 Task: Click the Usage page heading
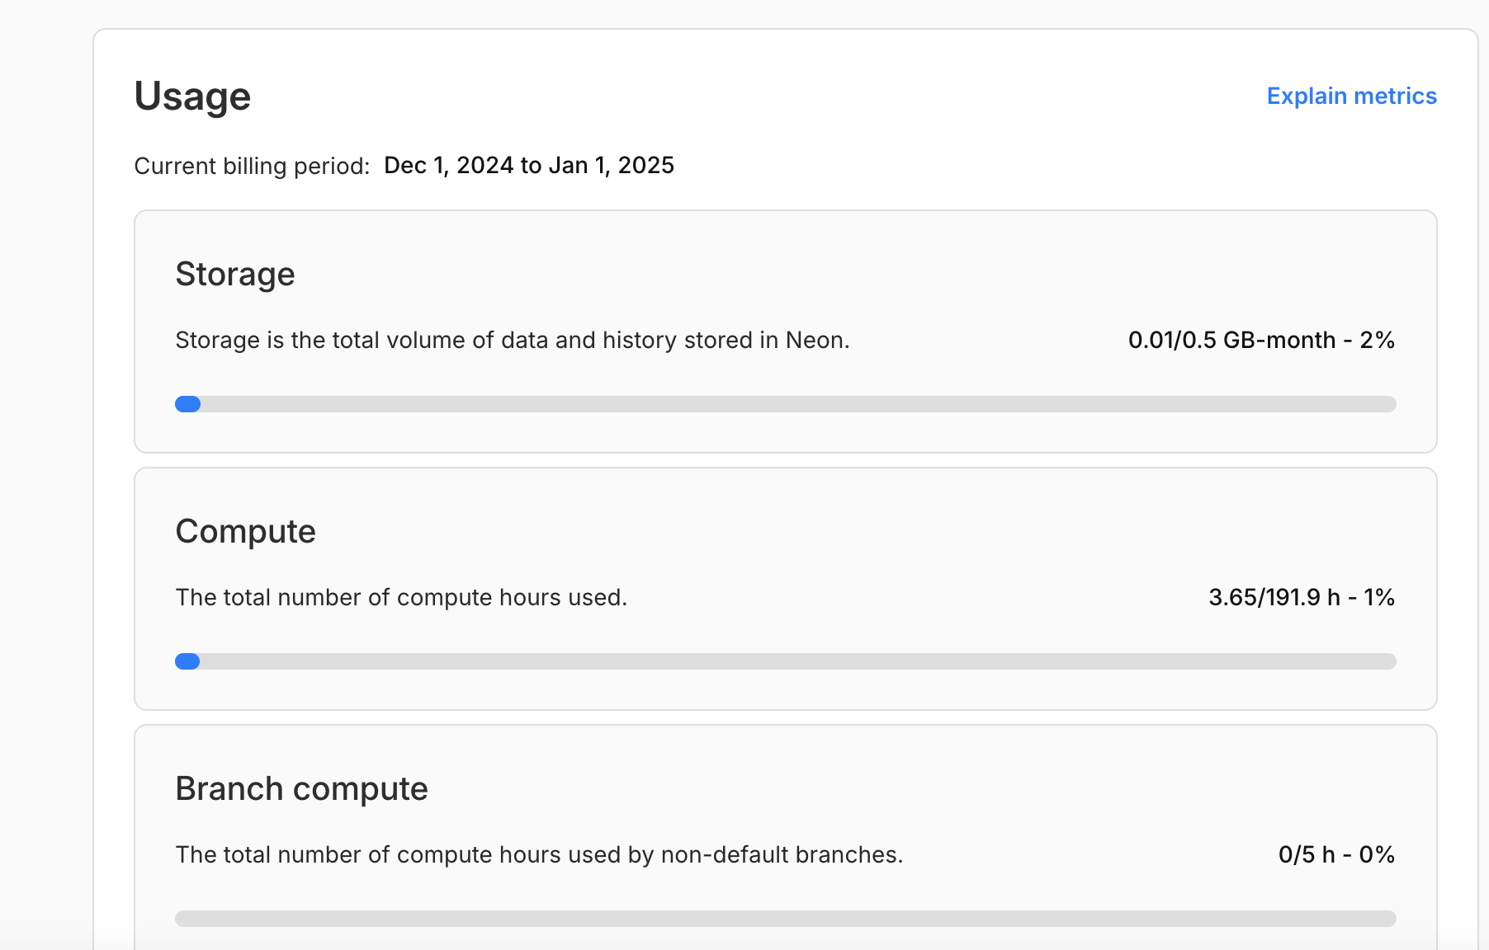point(192,96)
